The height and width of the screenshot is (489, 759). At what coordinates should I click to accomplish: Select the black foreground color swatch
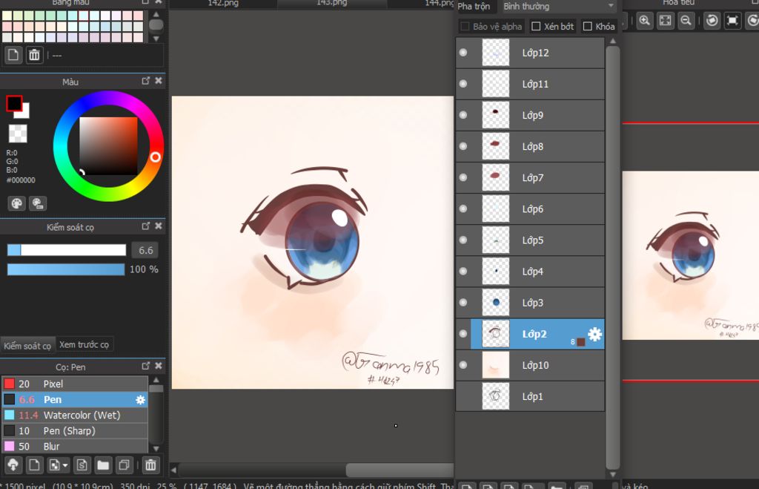(x=14, y=103)
